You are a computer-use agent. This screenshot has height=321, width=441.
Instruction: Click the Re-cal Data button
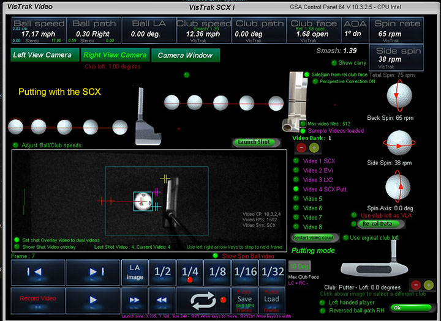point(381,224)
